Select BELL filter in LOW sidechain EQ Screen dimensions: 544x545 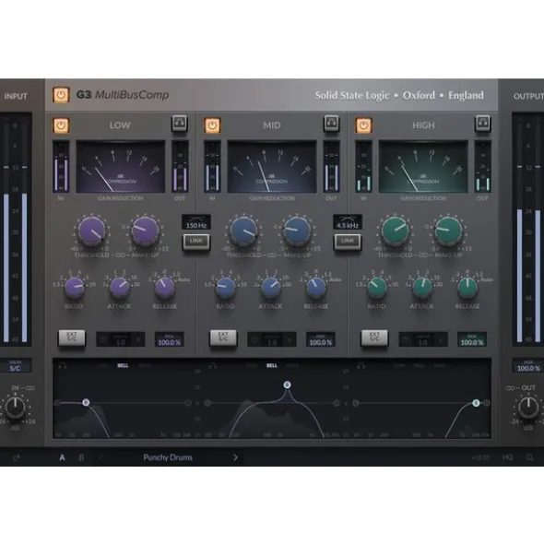[123, 366]
